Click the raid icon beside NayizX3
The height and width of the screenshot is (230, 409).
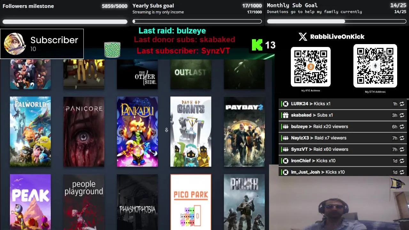[x=286, y=138]
